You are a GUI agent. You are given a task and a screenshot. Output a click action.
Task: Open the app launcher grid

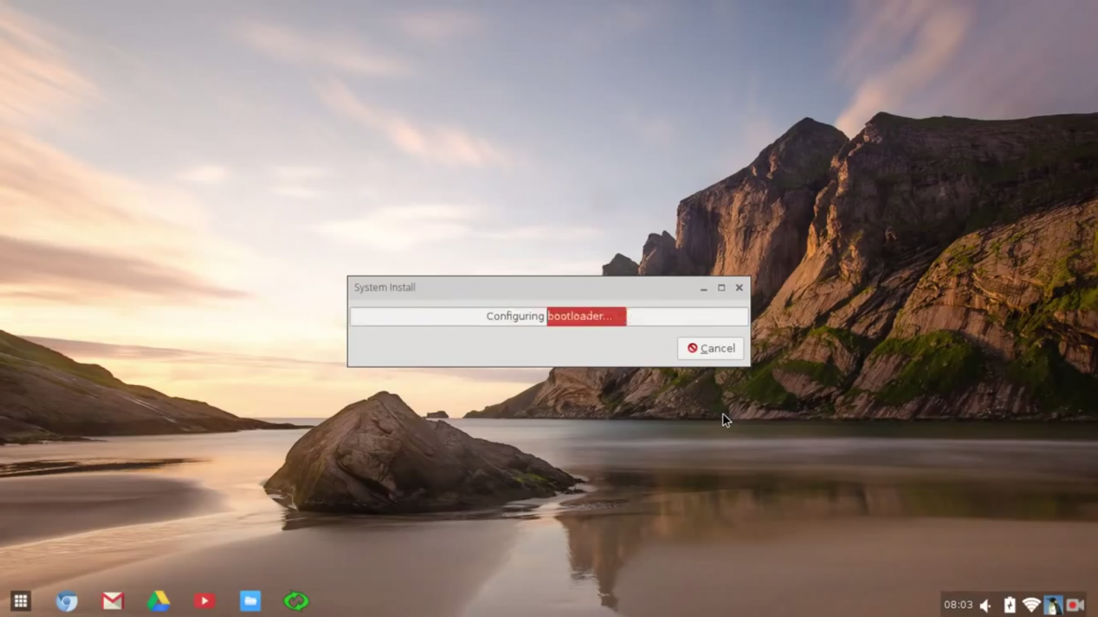click(21, 601)
